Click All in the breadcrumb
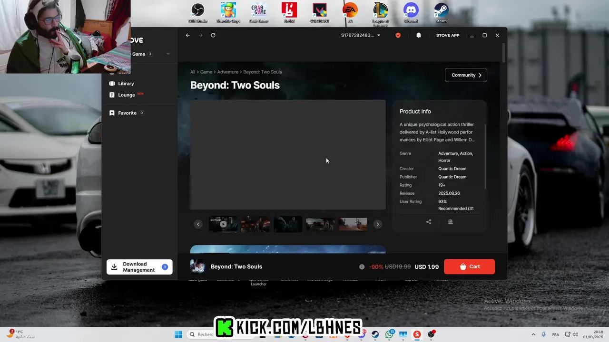This screenshot has height=342, width=609. point(193,72)
